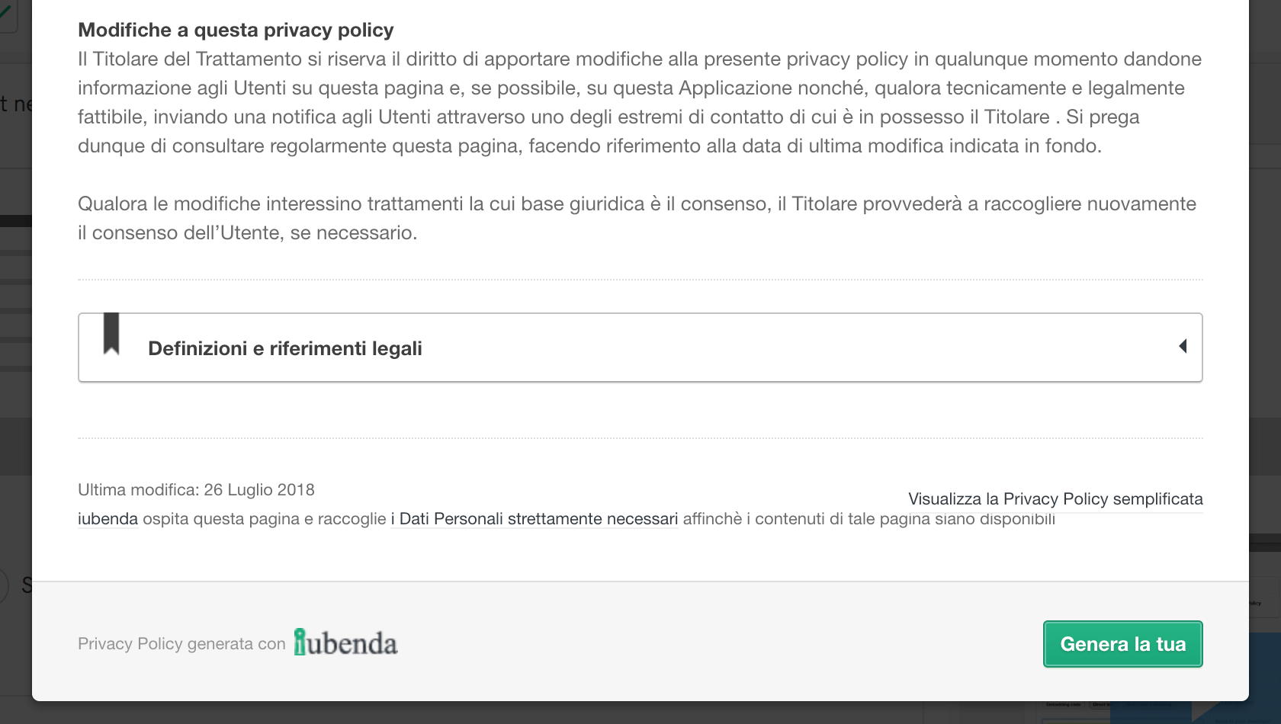Viewport: 1281px width, 724px height.
Task: Open 'Visualizza la Privacy Policy semplificata' link
Action: coord(1055,499)
